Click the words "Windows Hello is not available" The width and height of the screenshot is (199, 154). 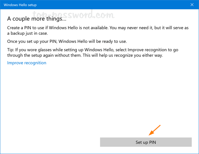coord(87,28)
